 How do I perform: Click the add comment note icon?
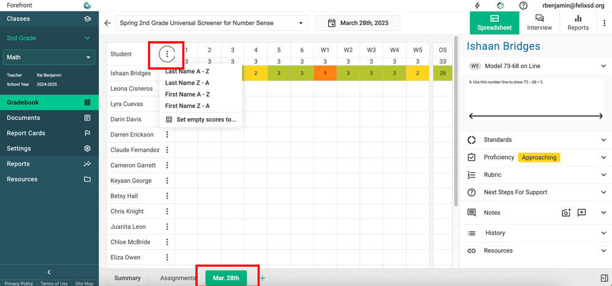pos(581,213)
